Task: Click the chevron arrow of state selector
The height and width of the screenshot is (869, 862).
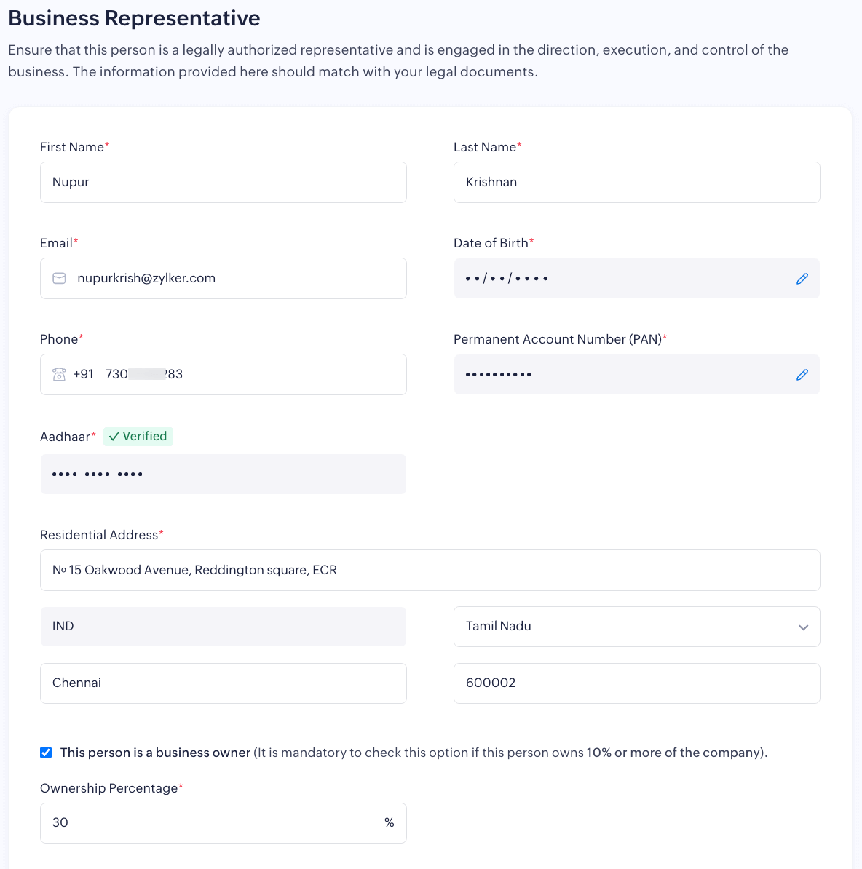Action: pyautogui.click(x=803, y=627)
